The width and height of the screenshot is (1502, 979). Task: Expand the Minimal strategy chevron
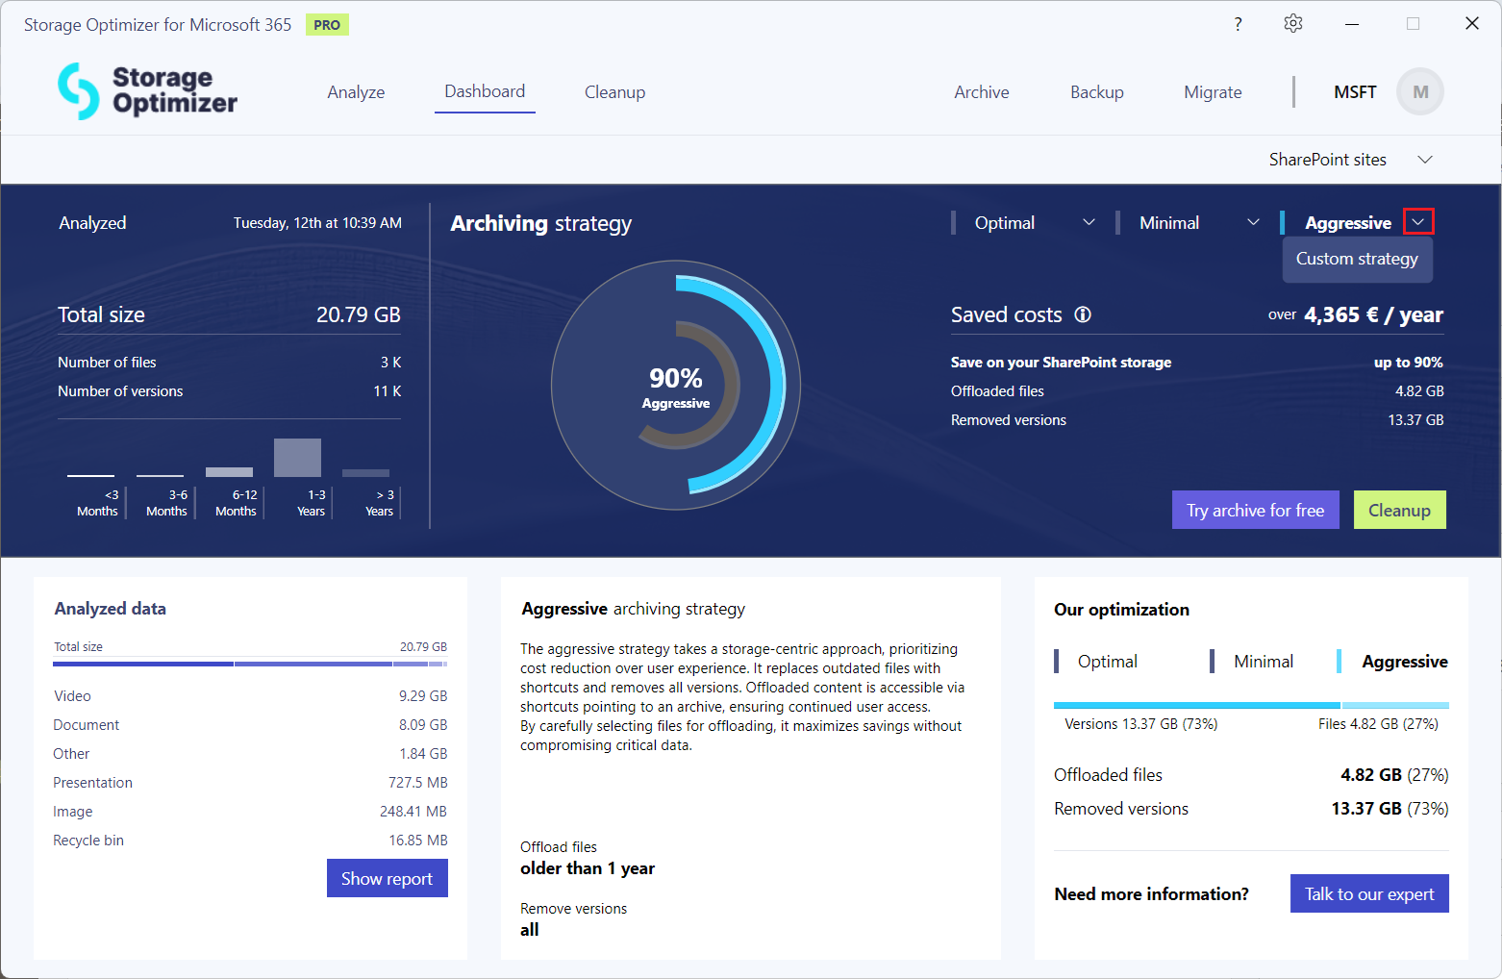[1253, 223]
